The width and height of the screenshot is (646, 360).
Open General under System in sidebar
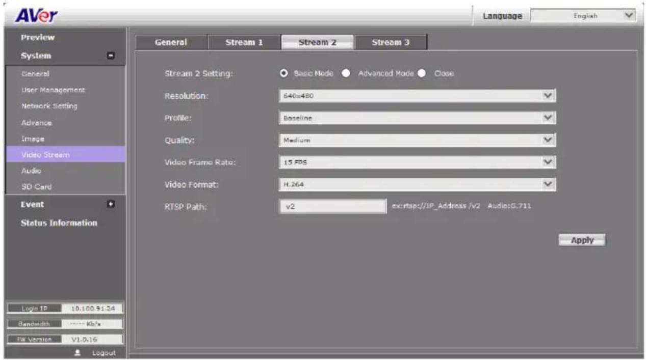point(35,74)
